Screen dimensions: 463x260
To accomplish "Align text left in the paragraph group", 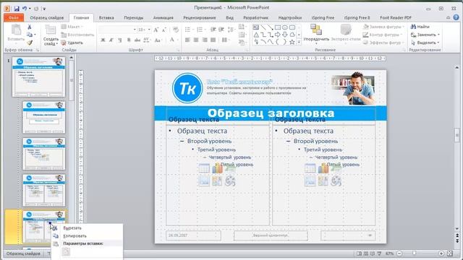I will [187, 40].
